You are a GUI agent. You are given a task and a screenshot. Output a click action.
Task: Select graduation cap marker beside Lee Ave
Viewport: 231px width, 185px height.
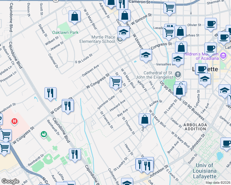tap(225, 91)
